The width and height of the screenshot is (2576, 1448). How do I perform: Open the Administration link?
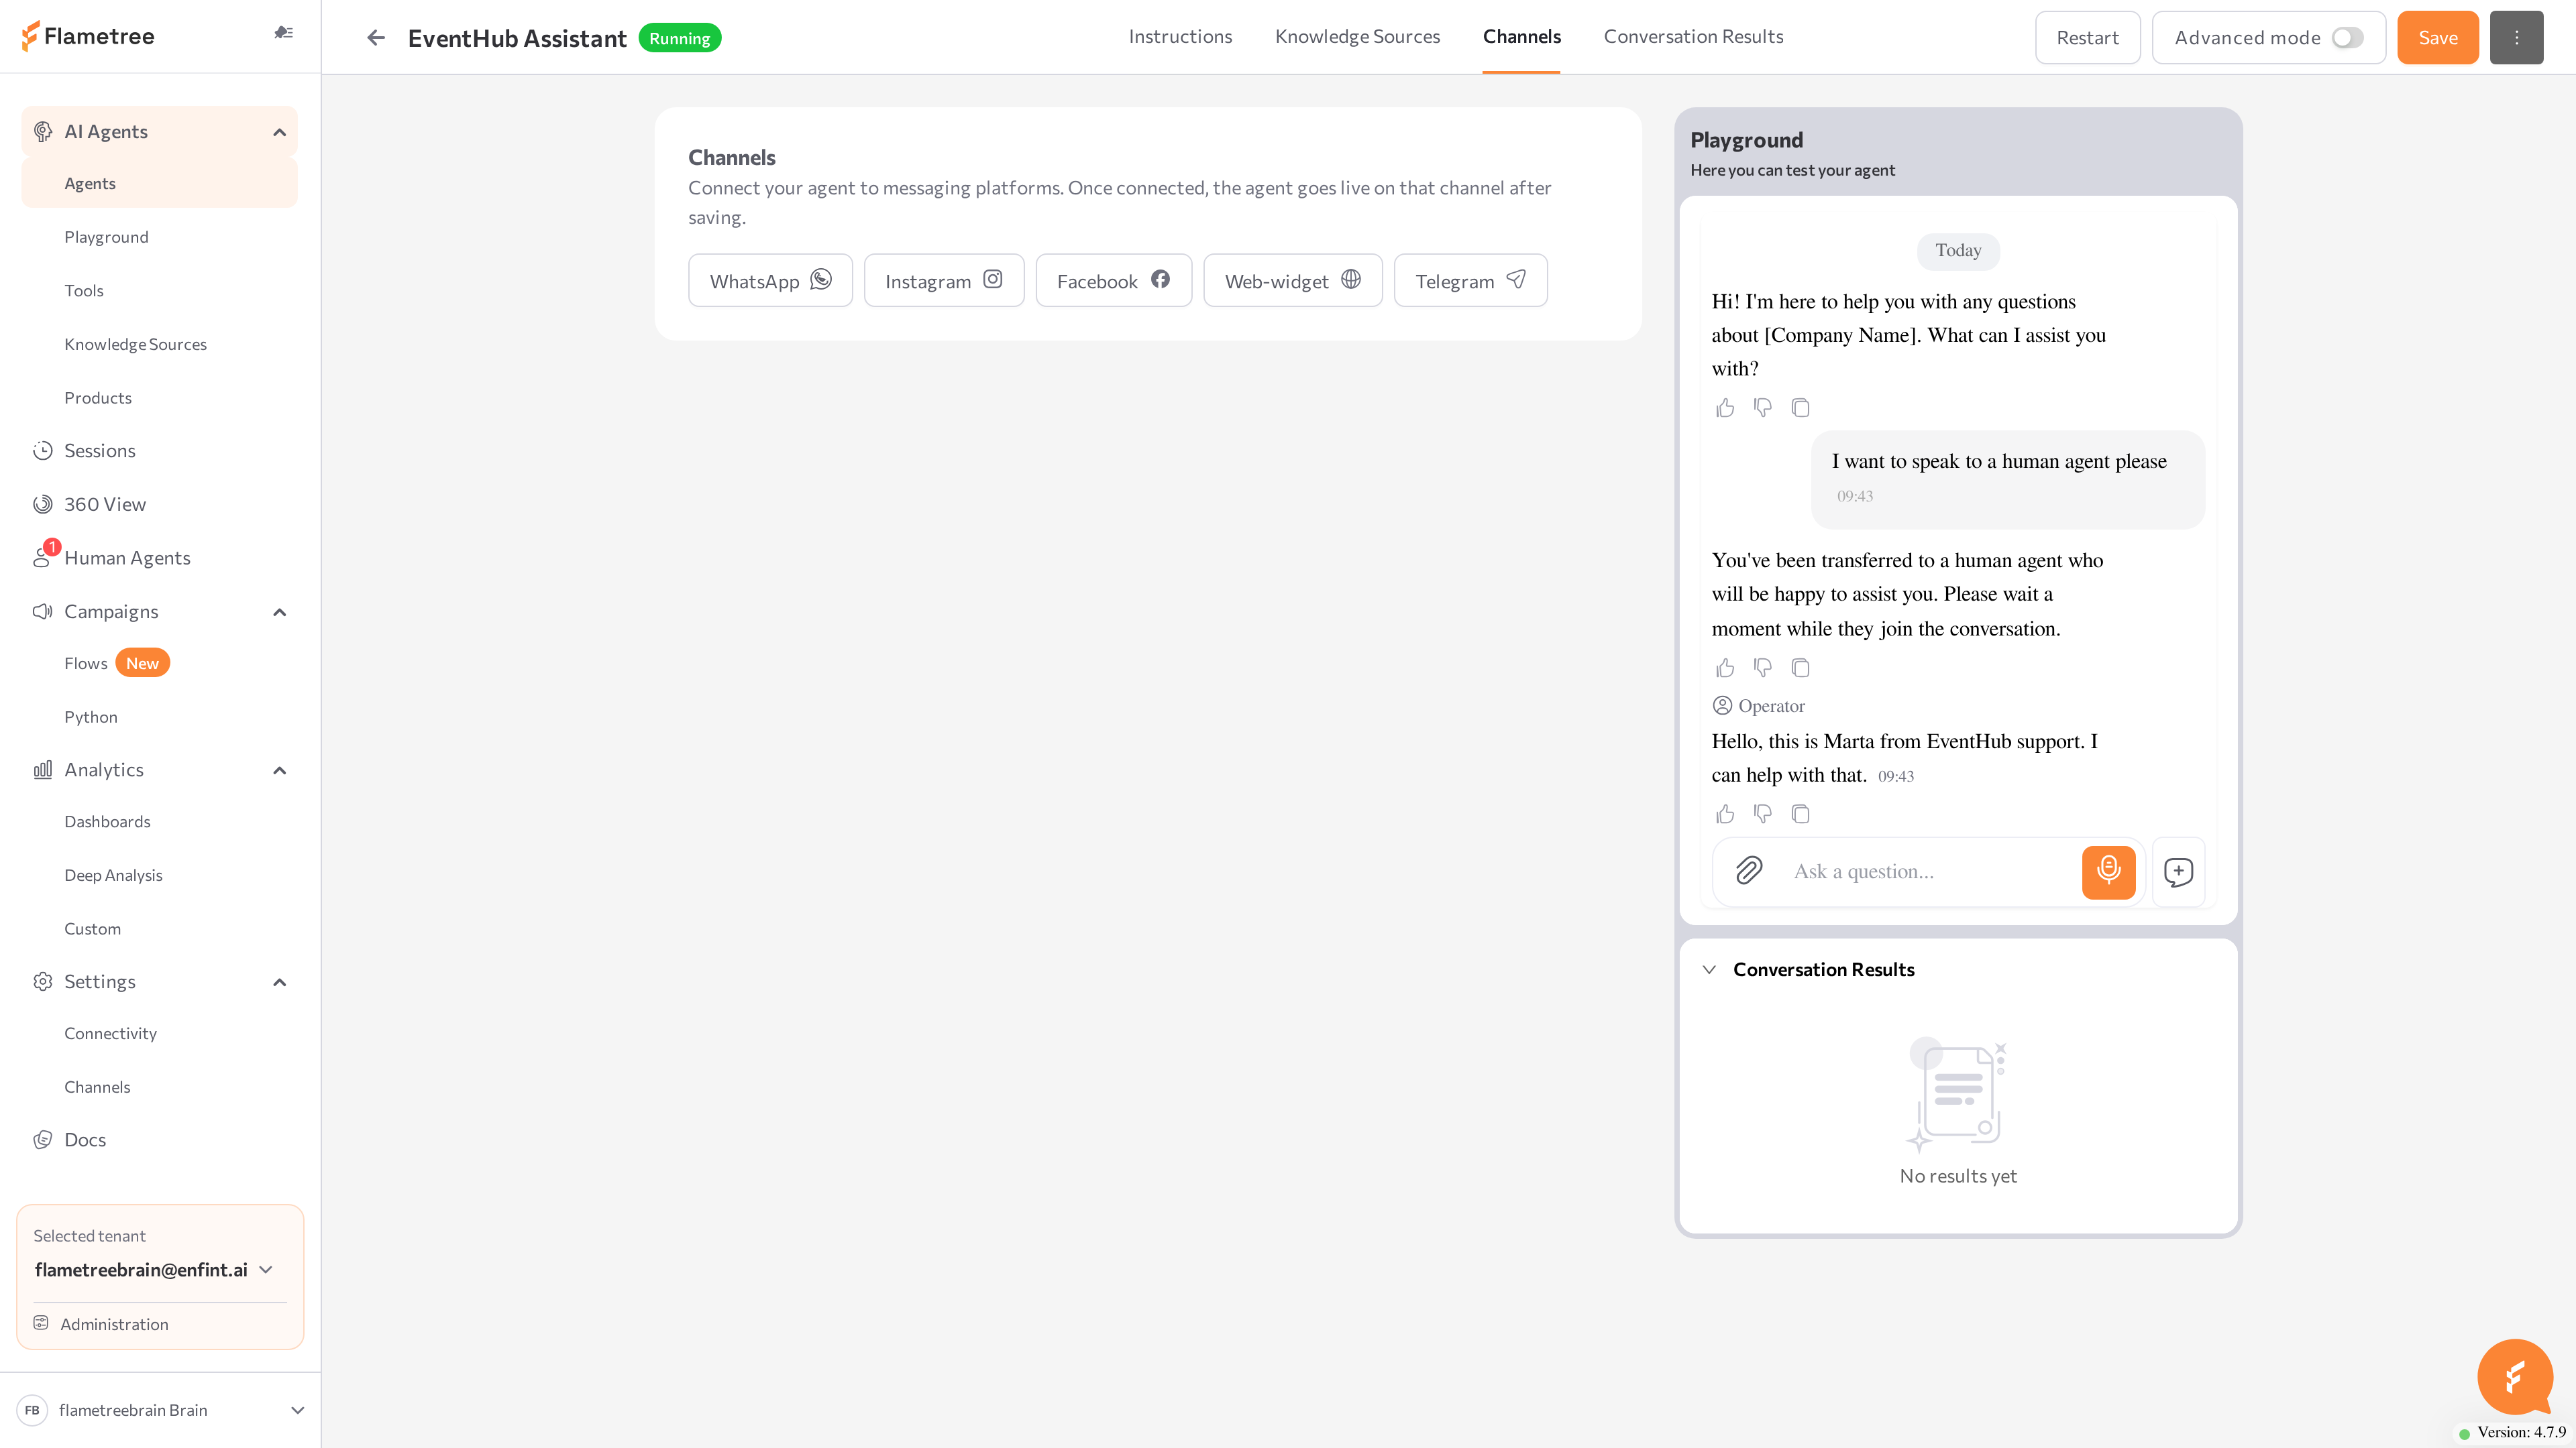(114, 1324)
